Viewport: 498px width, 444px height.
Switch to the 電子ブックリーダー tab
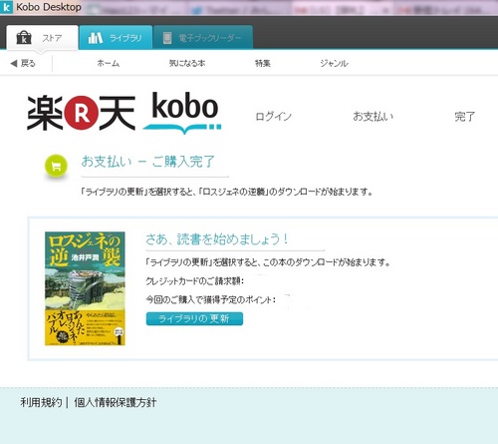coord(203,38)
